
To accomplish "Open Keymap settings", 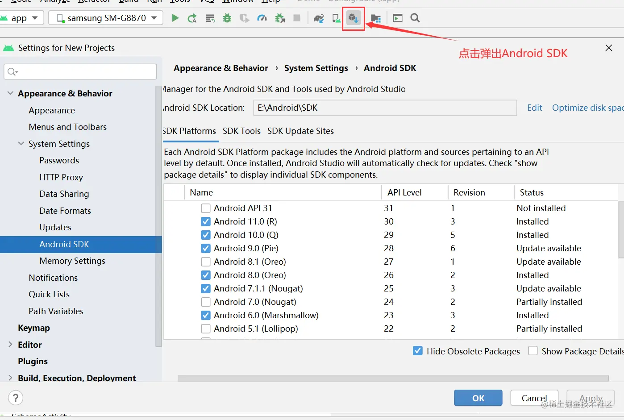I will [34, 328].
